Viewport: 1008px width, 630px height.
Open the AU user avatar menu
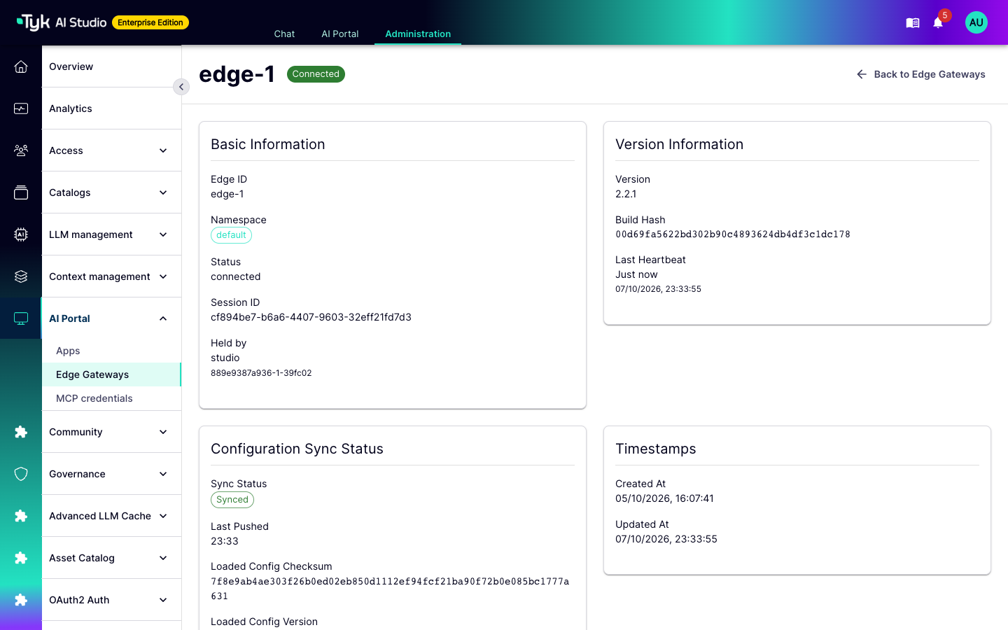click(x=976, y=22)
